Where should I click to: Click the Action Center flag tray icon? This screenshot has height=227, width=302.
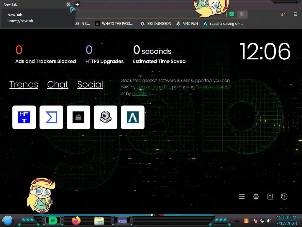(255, 220)
